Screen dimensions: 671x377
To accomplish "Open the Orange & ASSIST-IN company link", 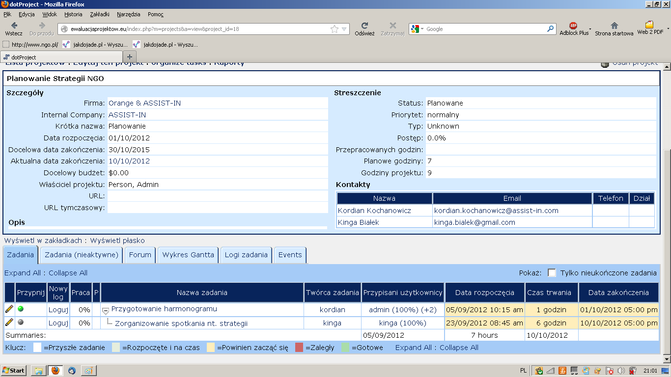I will [144, 103].
